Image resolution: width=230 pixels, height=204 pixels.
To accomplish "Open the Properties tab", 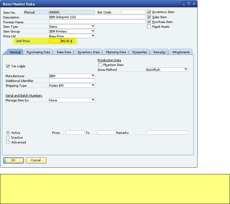I will [x=139, y=52].
